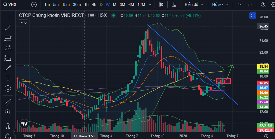275x139 pixels.
Task: Click the 13 Tháng 1 '25 date marker
Action: [84, 136]
